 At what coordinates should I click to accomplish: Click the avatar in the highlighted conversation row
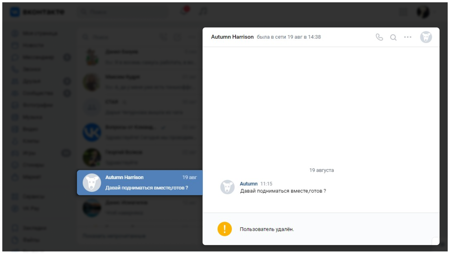pyautogui.click(x=92, y=183)
